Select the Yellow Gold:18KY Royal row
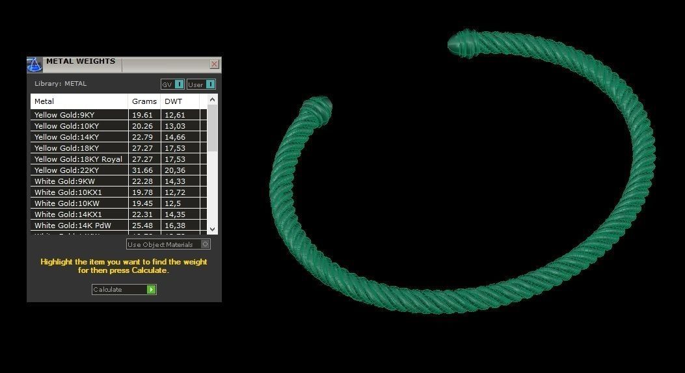Viewport: 685px width, 373px height. (x=118, y=159)
